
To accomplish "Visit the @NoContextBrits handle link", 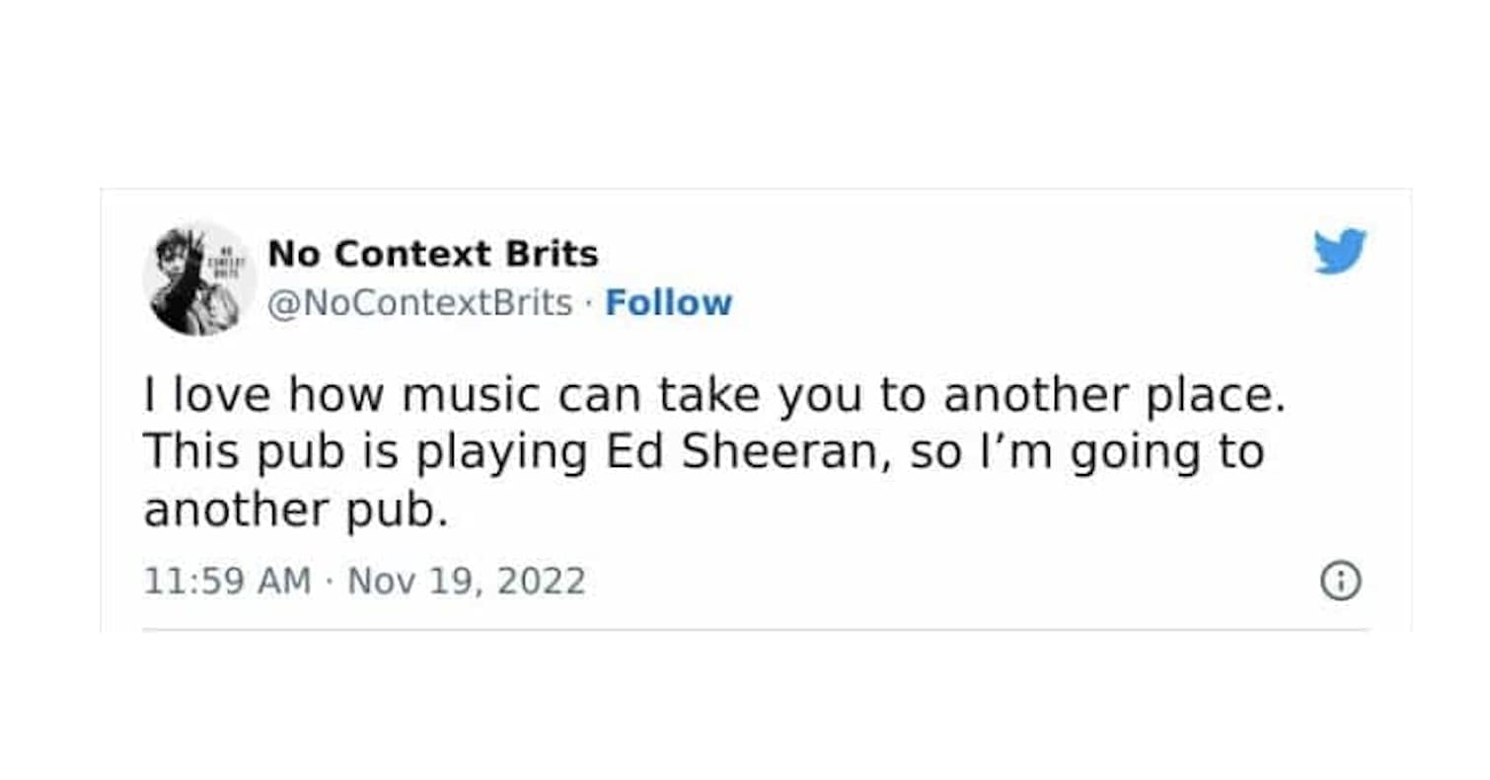I will [x=420, y=303].
